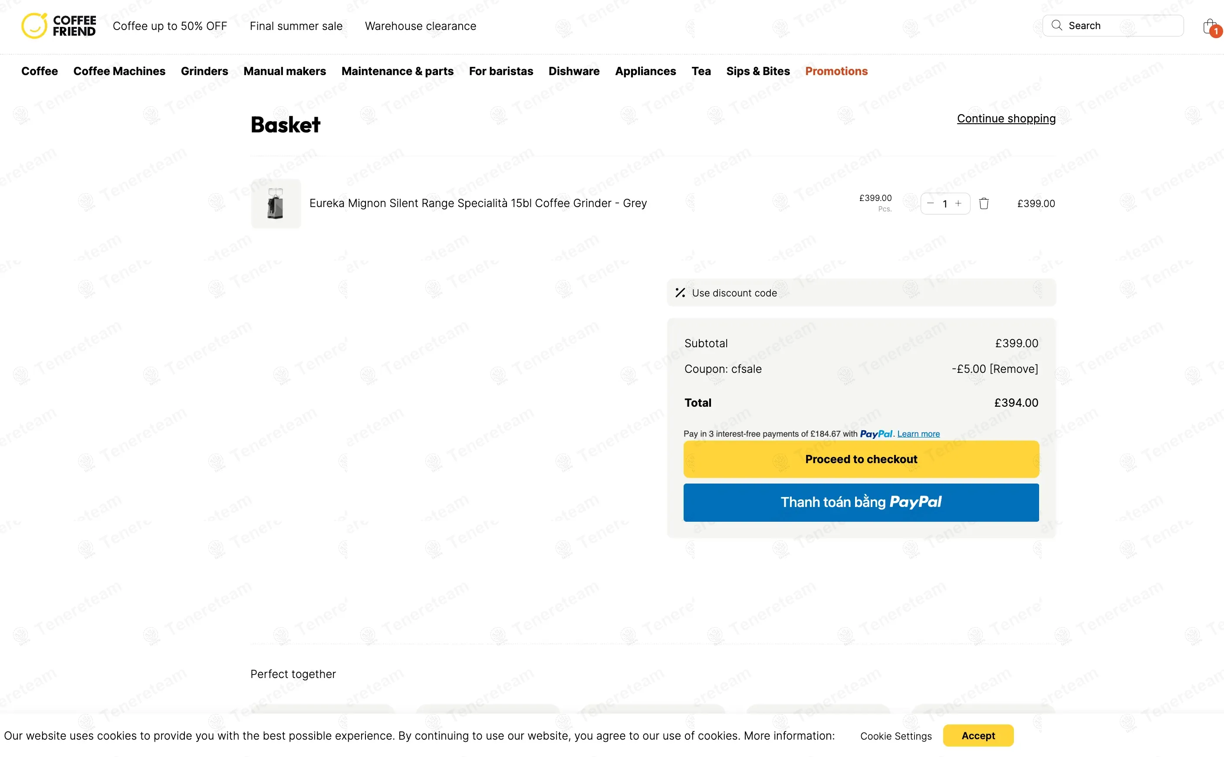The height and width of the screenshot is (757, 1224).
Task: Expand the Use discount code section
Action: pyautogui.click(x=734, y=293)
